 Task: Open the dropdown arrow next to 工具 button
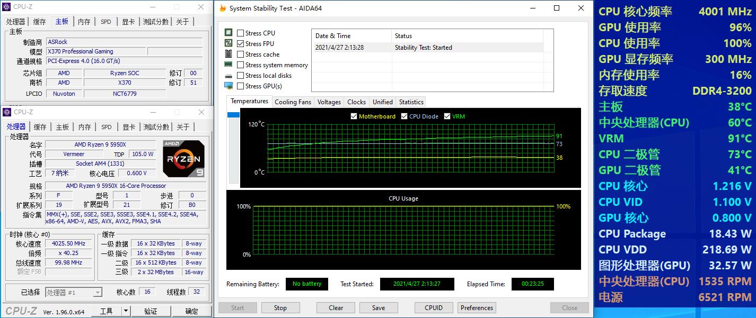pos(126,311)
